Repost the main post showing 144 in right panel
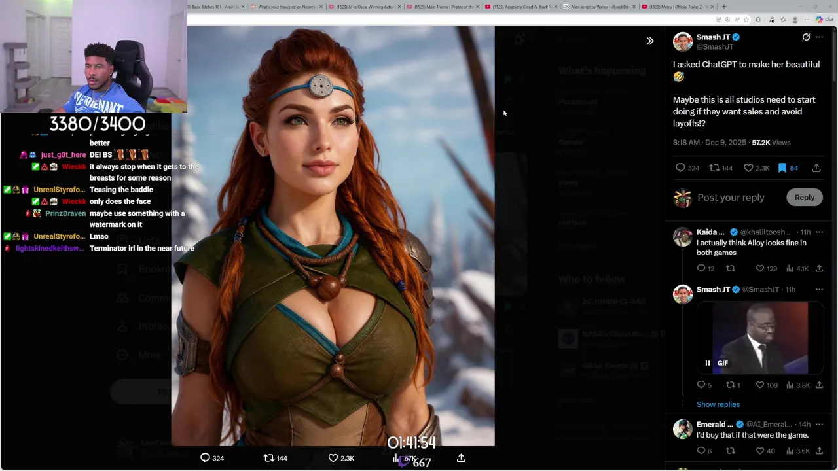This screenshot has height=471, width=838. tap(721, 168)
